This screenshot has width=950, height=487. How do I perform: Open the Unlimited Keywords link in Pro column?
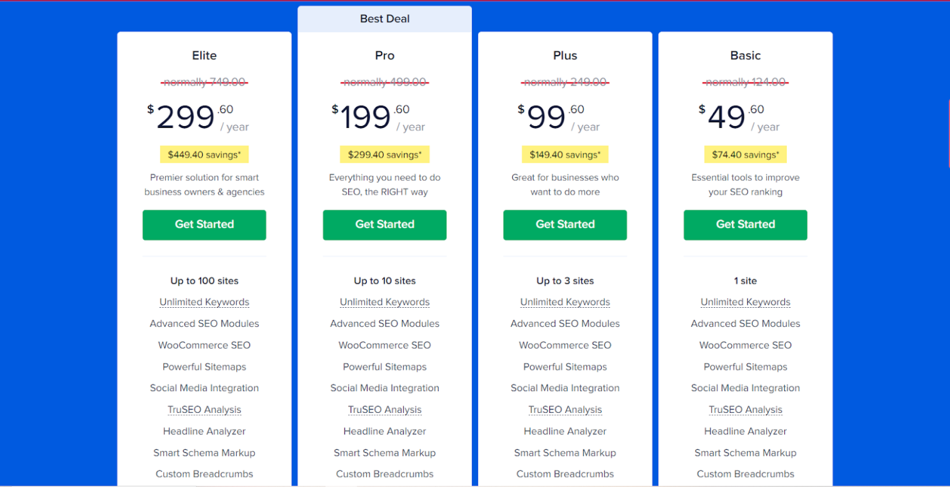click(x=385, y=301)
